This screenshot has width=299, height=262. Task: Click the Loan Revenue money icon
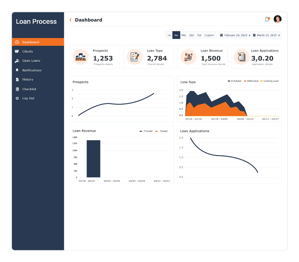188,57
